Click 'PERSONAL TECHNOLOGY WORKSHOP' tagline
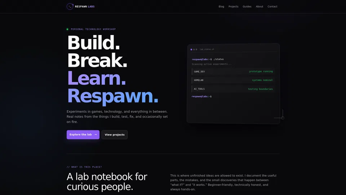 93,29
